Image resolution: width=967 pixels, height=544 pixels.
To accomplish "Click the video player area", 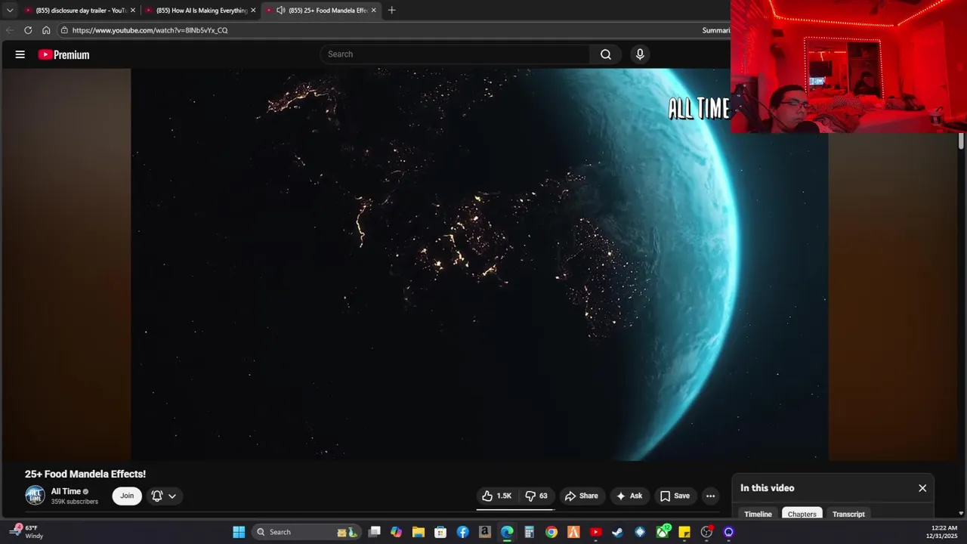I will [x=480, y=264].
